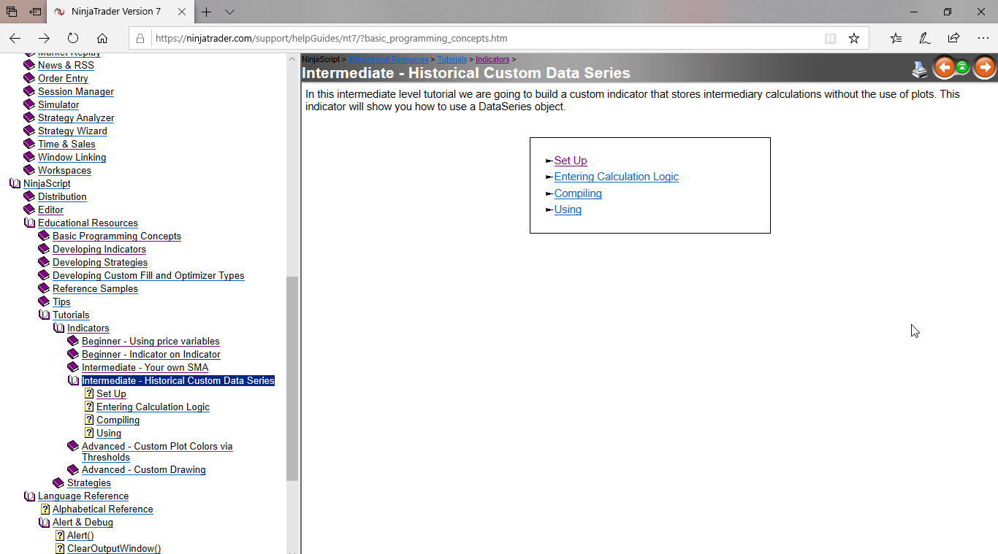Open Beginner - Indicator on Indicator tutorial

tap(151, 354)
